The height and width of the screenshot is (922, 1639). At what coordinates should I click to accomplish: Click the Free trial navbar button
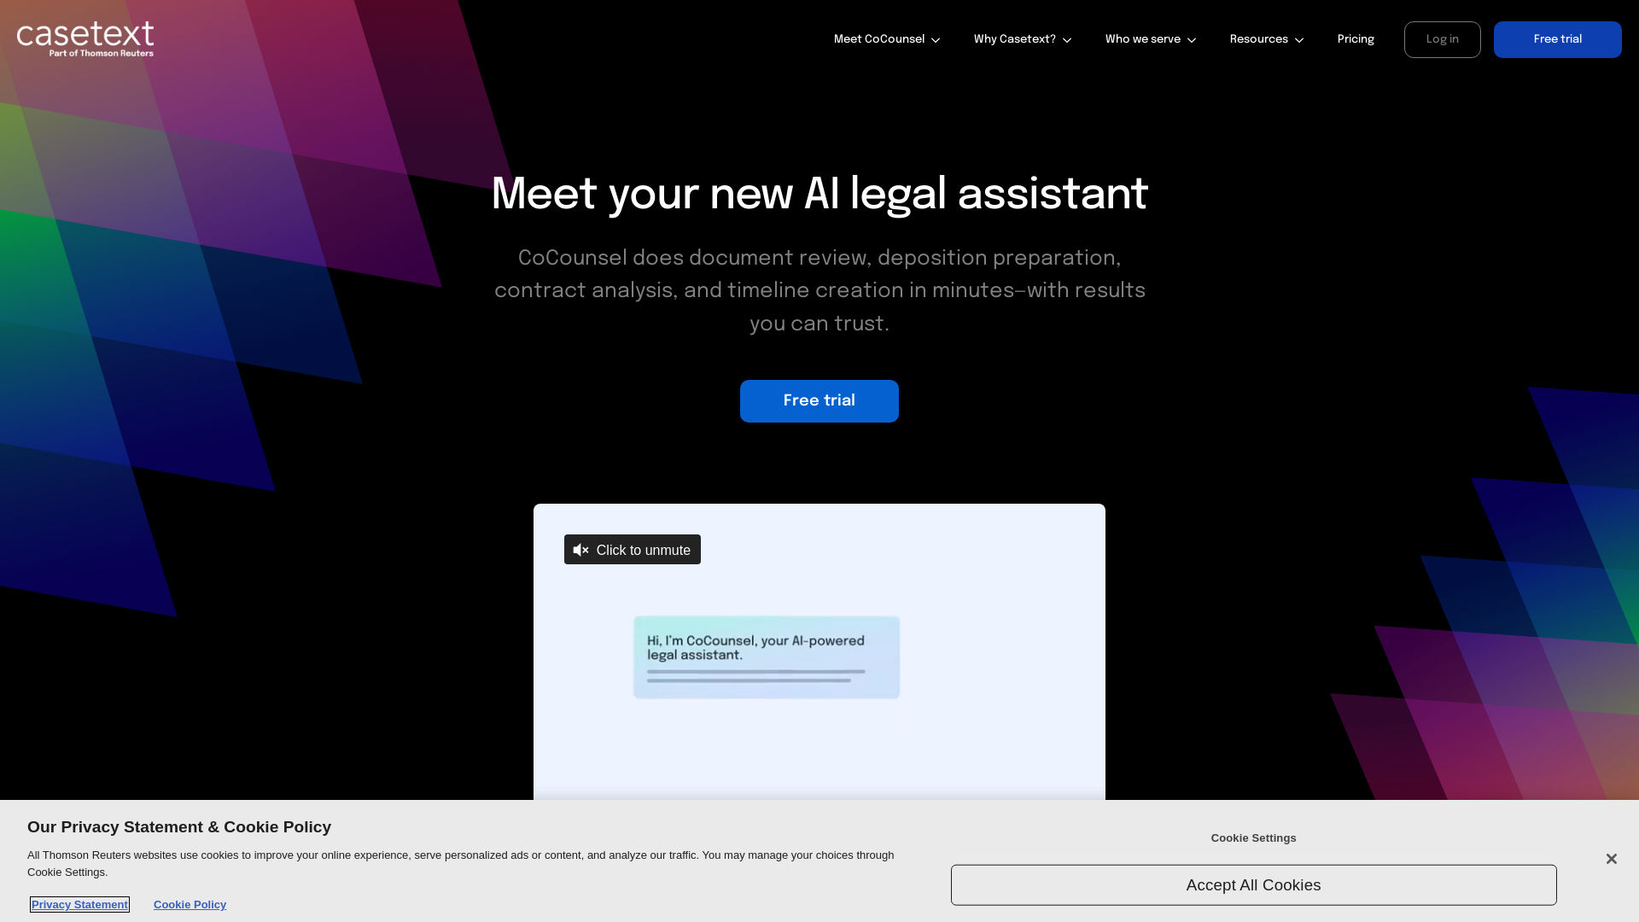pyautogui.click(x=1557, y=39)
